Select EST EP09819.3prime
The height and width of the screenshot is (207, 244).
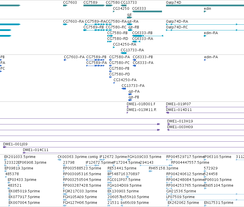tap(19, 168)
